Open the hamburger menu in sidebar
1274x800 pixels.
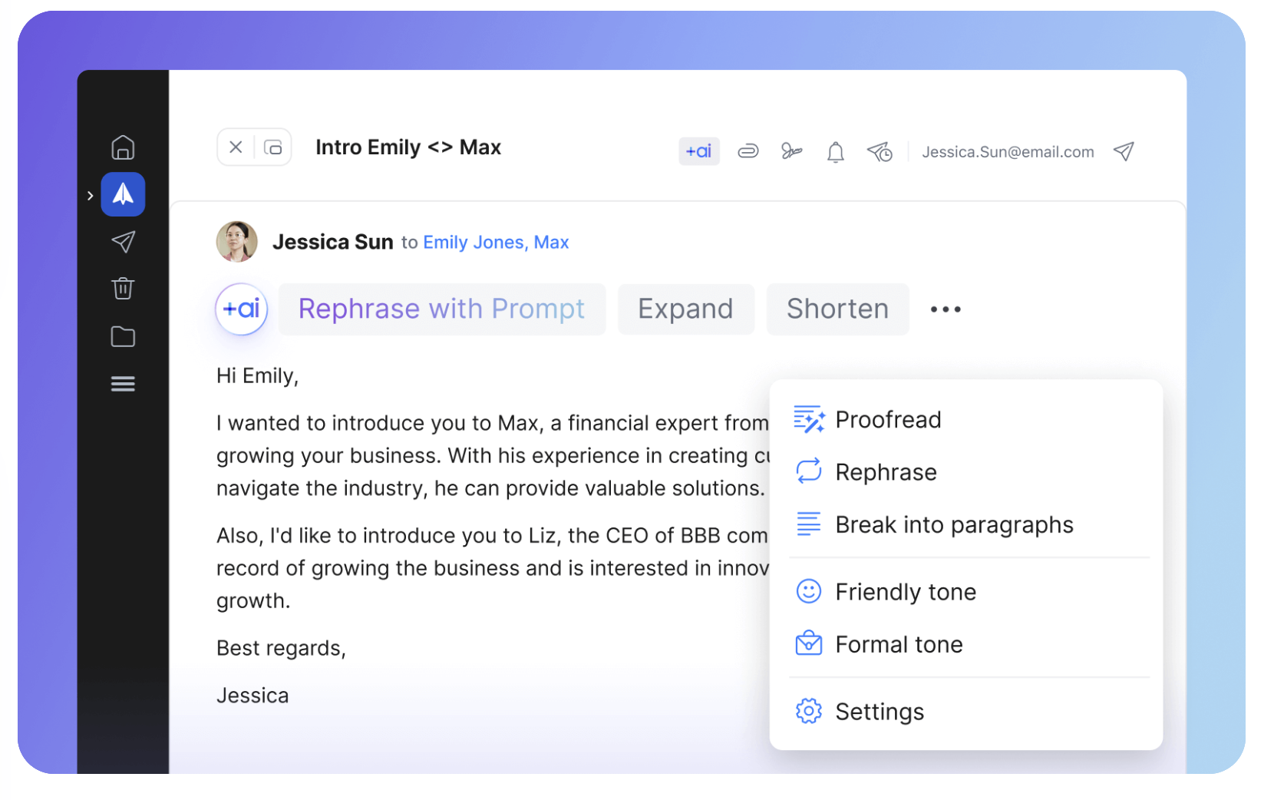[123, 384]
